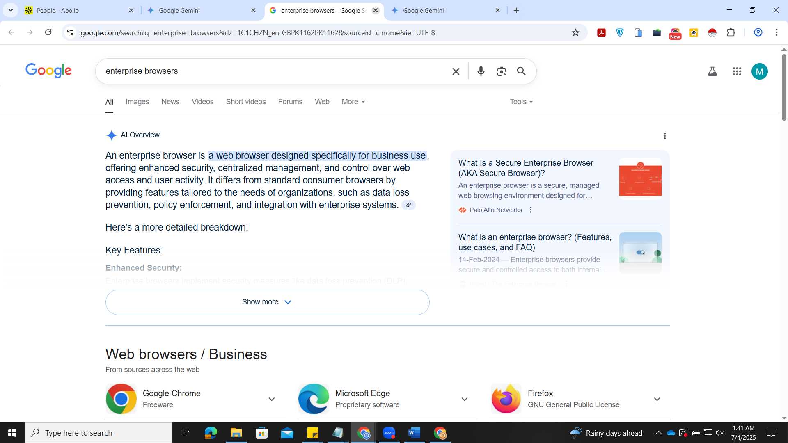Switch to the Videos tab
This screenshot has height=443, width=788.
tap(202, 102)
